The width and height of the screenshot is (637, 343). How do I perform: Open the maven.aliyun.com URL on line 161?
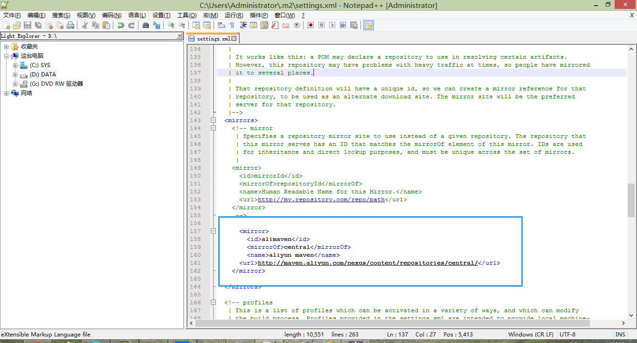coord(368,263)
